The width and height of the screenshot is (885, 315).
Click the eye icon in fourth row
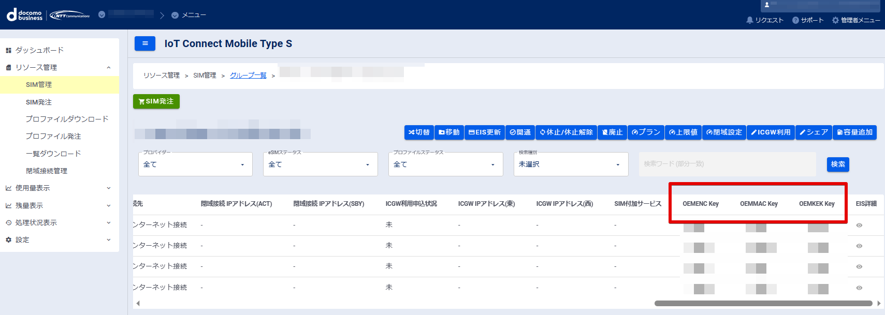click(859, 288)
